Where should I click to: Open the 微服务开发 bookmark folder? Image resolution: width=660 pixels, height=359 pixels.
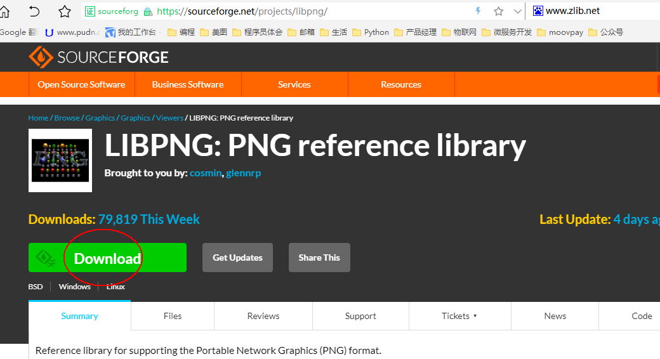(x=507, y=32)
